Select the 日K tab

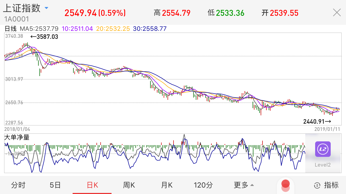pyautogui.click(x=92, y=185)
